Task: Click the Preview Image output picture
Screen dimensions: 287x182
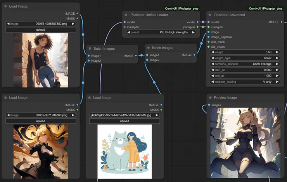Action: [245, 143]
